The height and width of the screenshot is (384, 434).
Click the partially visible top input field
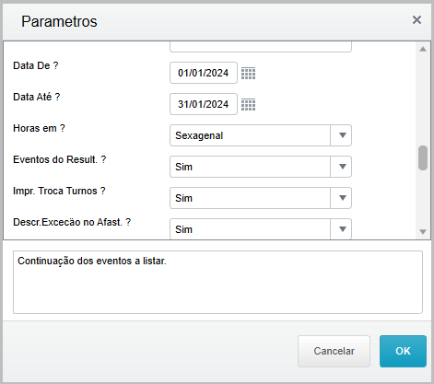(x=261, y=47)
